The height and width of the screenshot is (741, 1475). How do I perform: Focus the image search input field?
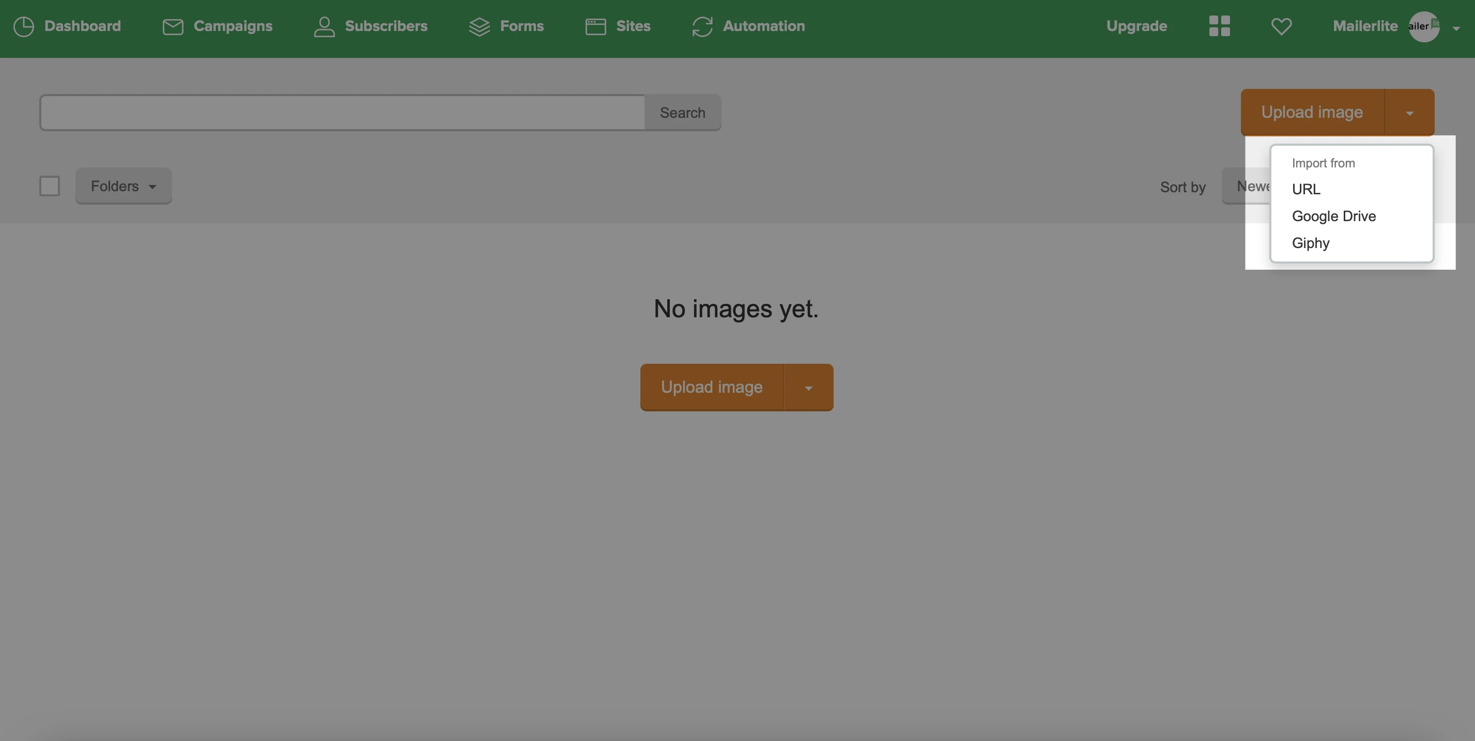point(343,113)
